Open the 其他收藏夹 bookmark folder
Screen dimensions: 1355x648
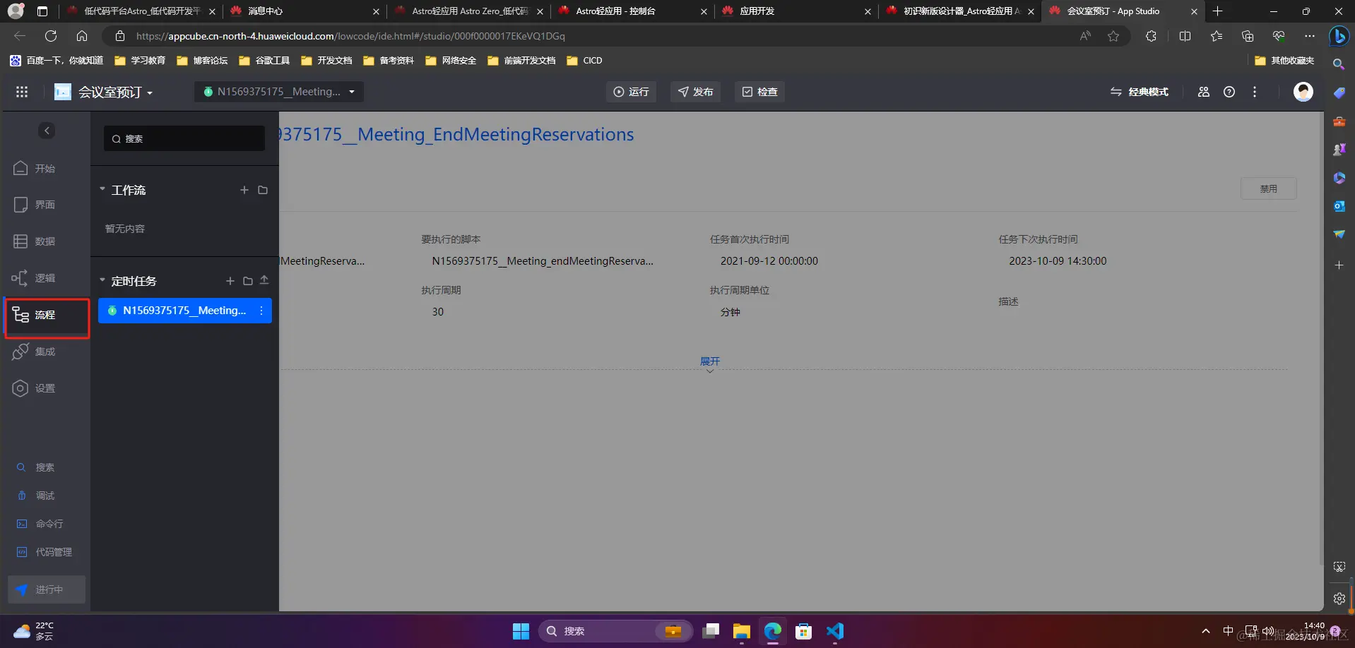coord(1284,61)
